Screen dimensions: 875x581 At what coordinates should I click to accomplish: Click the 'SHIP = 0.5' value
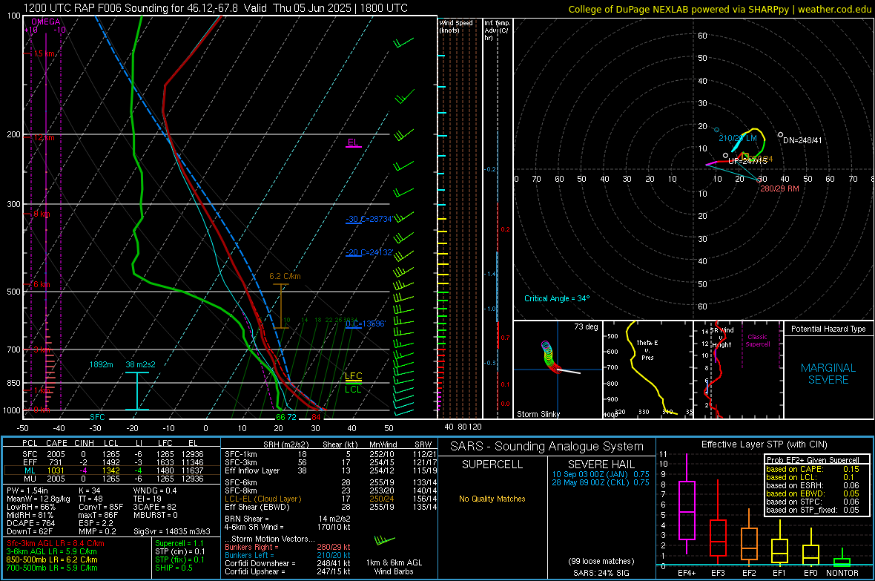(174, 568)
